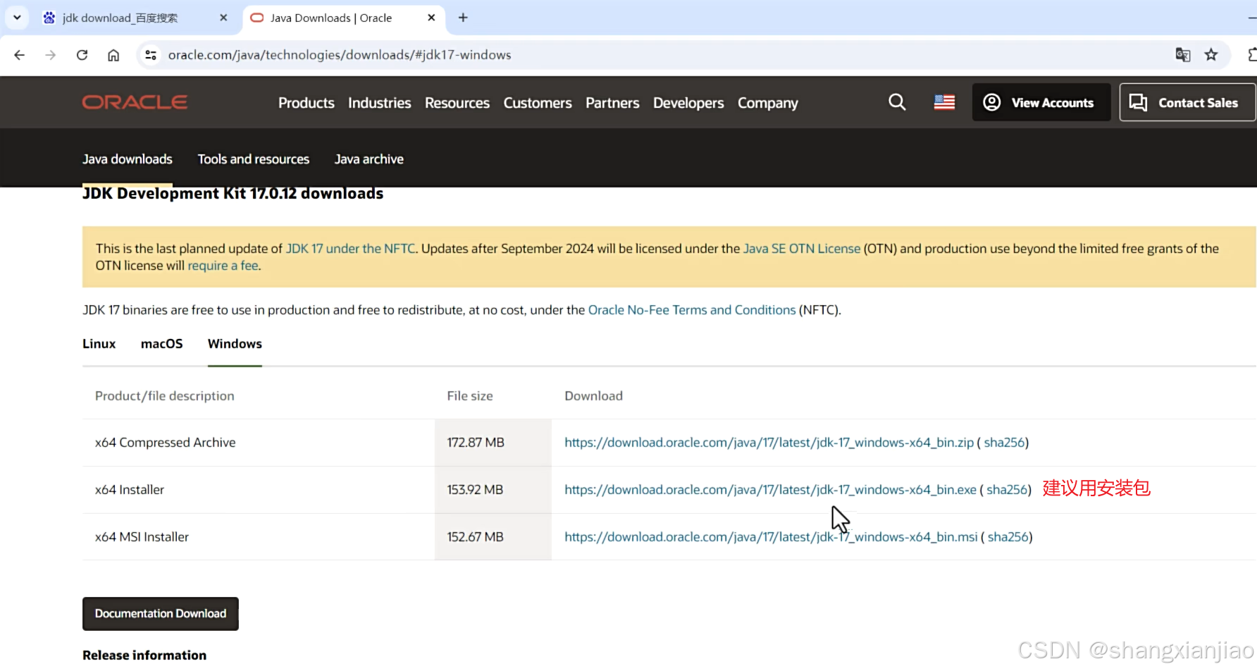Open sha256 for the x64 Installer exe
1257x671 pixels.
tap(1007, 490)
